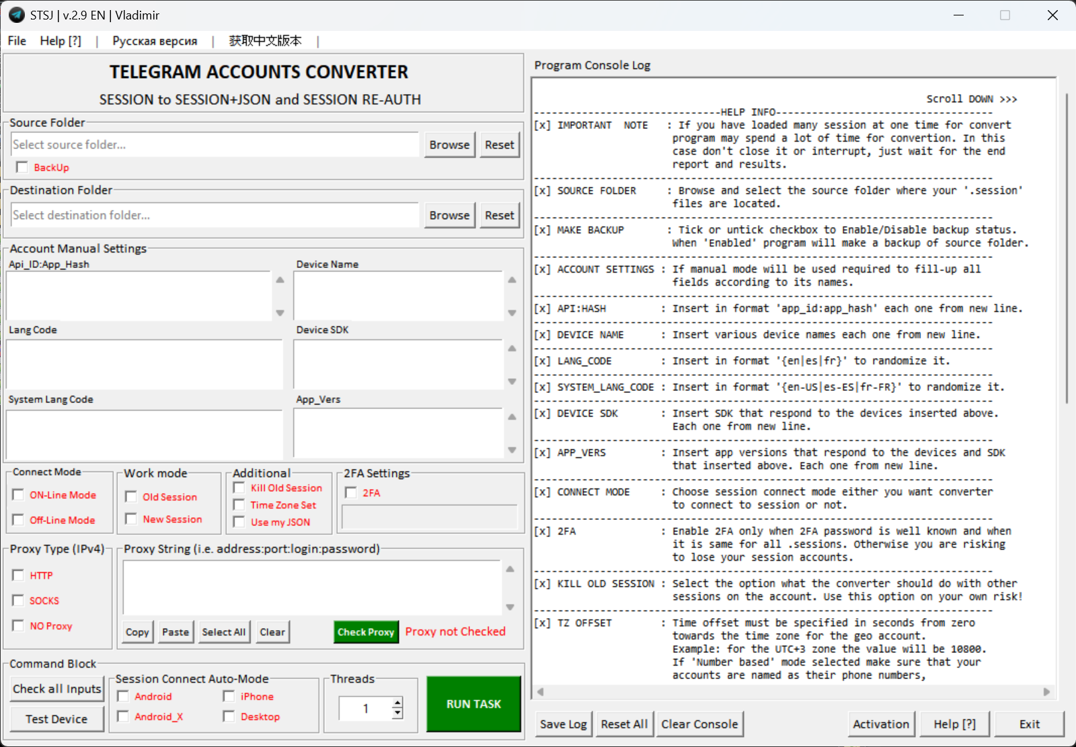Toggle Time Zone Set option
The width and height of the screenshot is (1076, 747).
(x=239, y=504)
